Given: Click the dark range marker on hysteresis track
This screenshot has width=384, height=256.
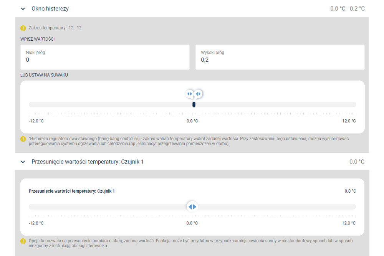Looking at the screenshot, I should (x=194, y=104).
